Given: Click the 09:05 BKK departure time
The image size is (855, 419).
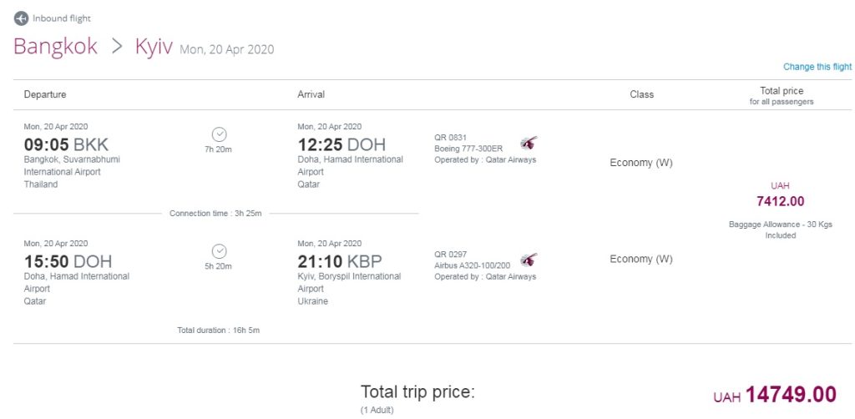Looking at the screenshot, I should pyautogui.click(x=67, y=144).
